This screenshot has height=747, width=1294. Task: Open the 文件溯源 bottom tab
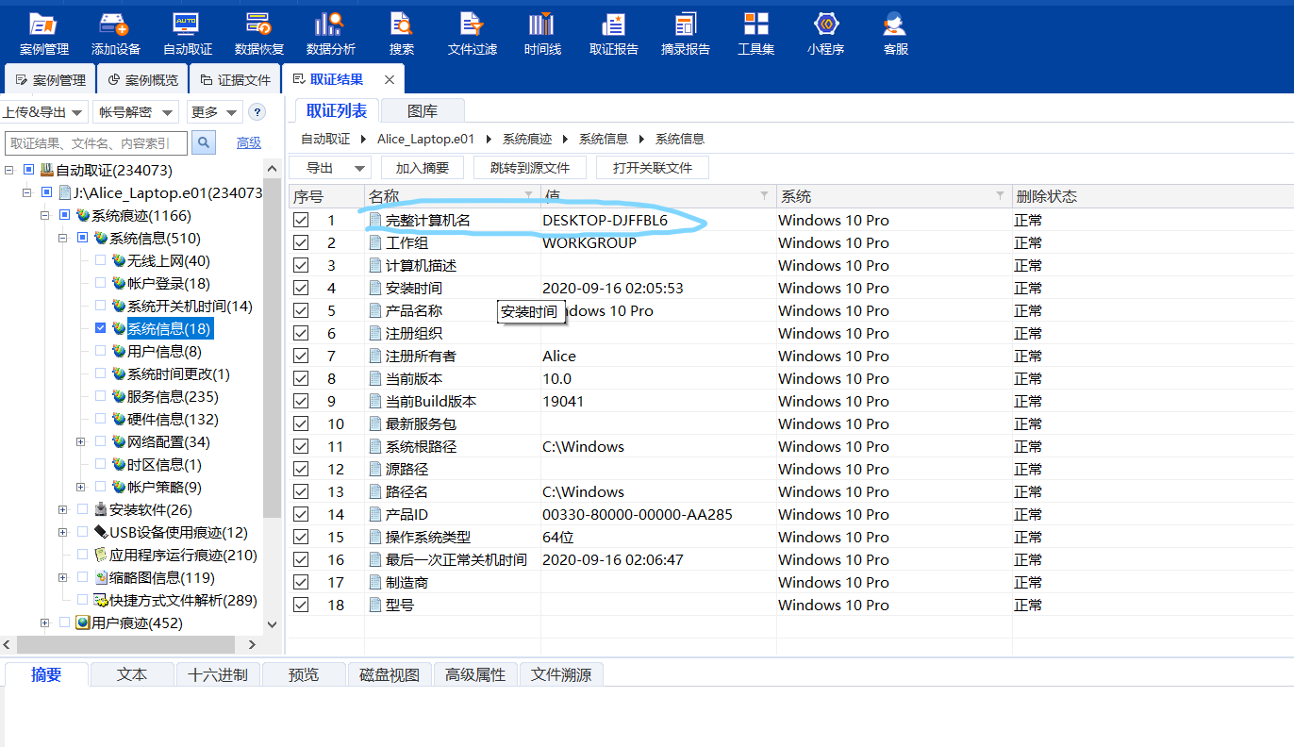pos(561,674)
